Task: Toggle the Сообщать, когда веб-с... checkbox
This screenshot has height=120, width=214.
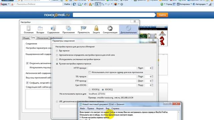Action: click(x=27, y=83)
